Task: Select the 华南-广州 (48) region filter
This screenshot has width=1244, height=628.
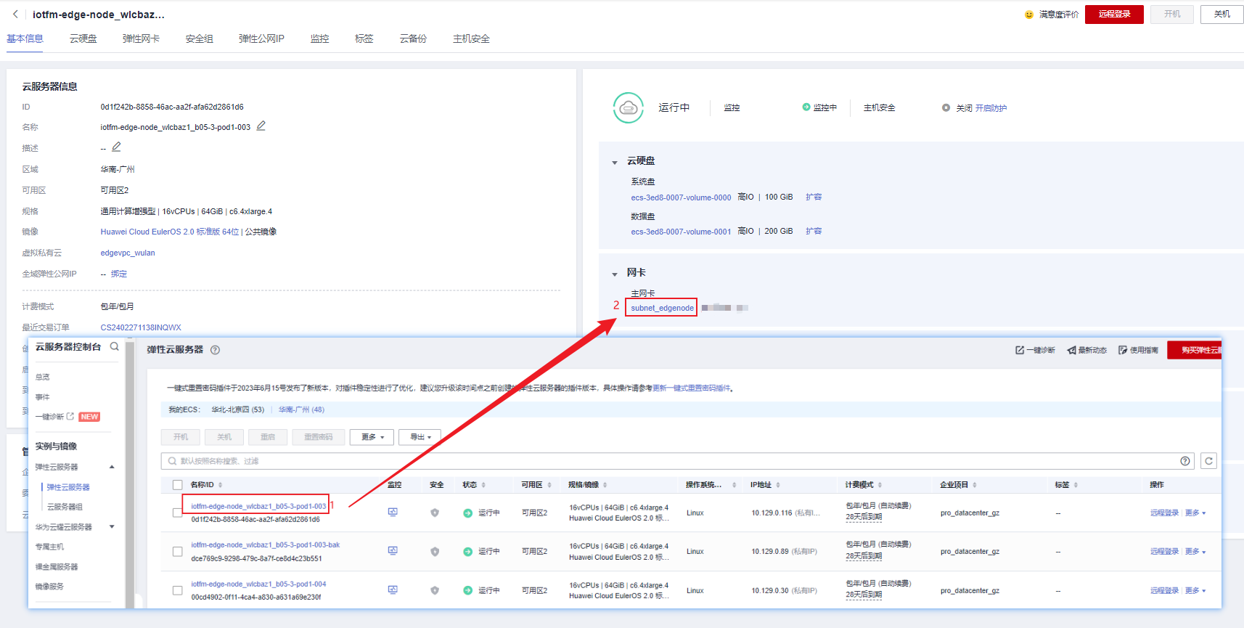Action: coord(301,409)
